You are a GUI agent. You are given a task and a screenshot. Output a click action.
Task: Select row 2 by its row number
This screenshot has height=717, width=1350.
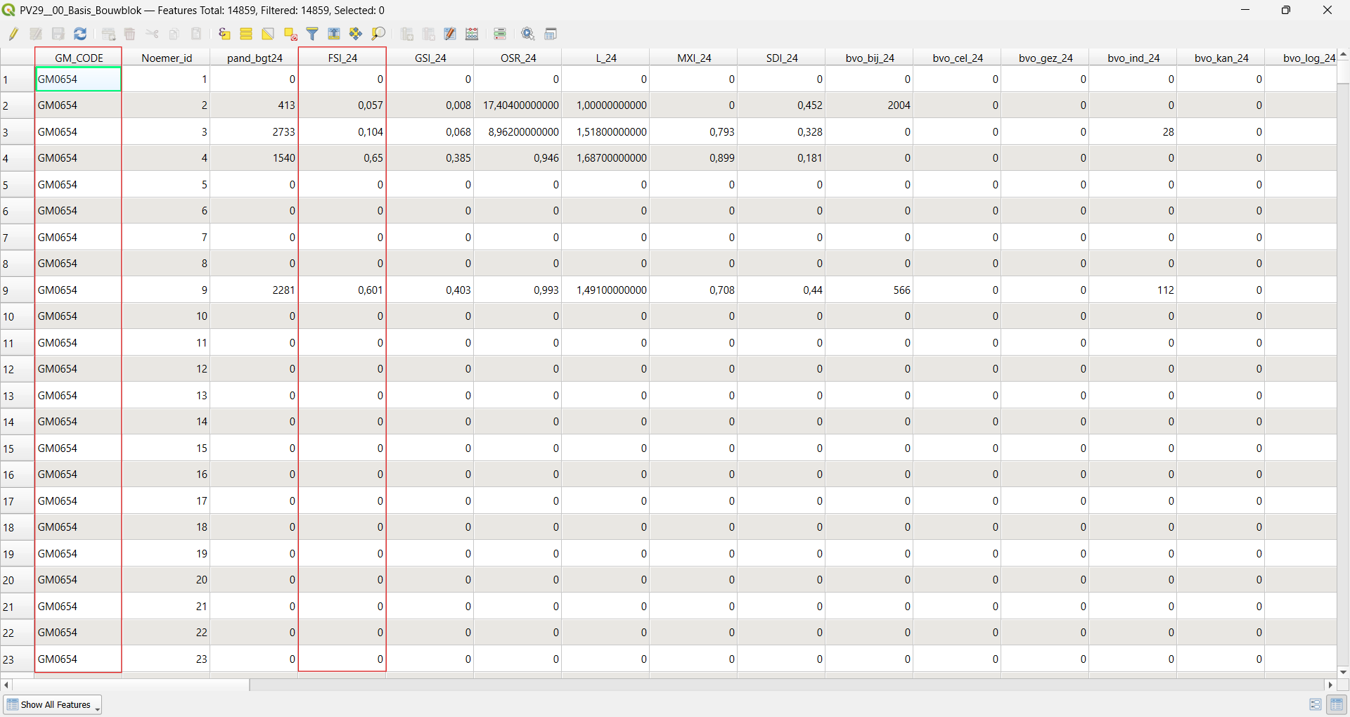tap(18, 105)
